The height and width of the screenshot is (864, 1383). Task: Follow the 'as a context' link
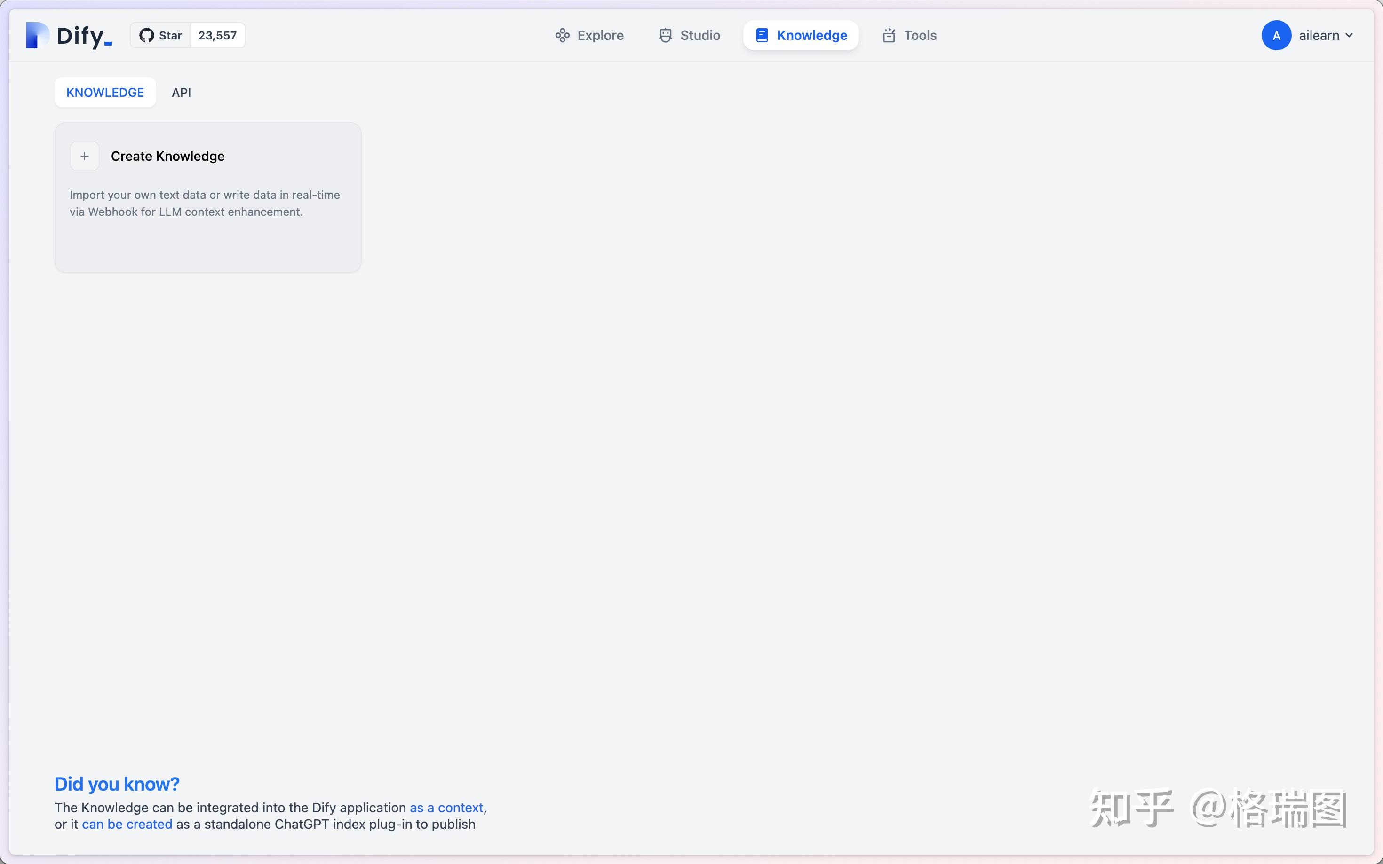click(446, 808)
